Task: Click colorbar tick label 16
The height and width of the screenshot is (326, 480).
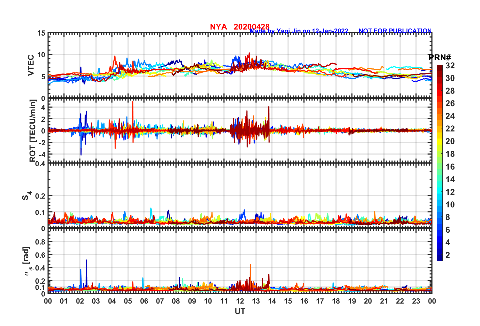Action: point(450,167)
